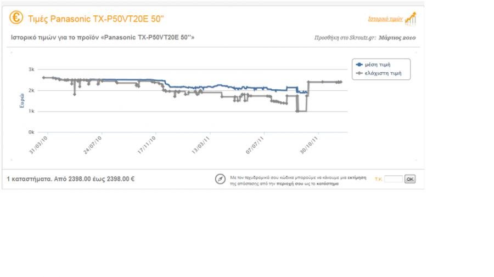Viewport: 494px width, 277px height.
Task: Click the 1k y-axis label
Action: pos(31,111)
